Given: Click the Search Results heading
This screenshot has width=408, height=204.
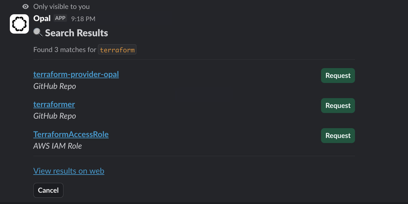Looking at the screenshot, I should pyautogui.click(x=76, y=33).
